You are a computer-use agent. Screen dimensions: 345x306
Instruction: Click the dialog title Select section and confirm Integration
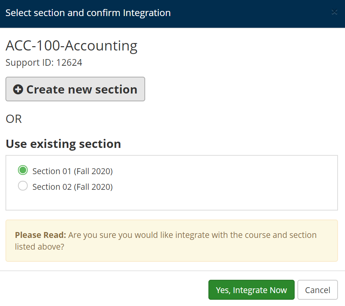click(88, 13)
